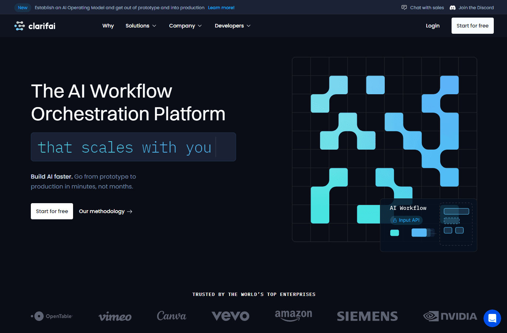
Task: Click the NVIDIA logo
Action: (x=450, y=316)
